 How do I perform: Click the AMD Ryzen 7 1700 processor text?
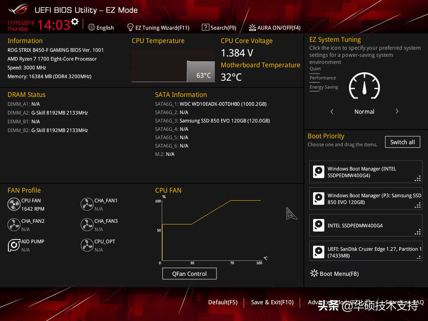tap(52, 59)
